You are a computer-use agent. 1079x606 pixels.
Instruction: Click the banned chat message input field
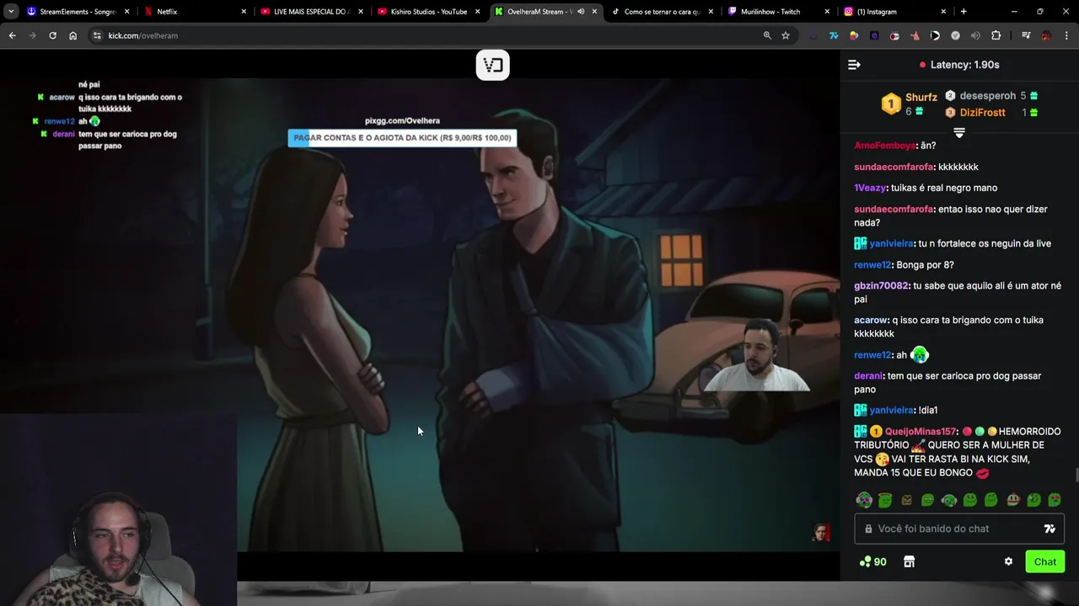(x=959, y=529)
